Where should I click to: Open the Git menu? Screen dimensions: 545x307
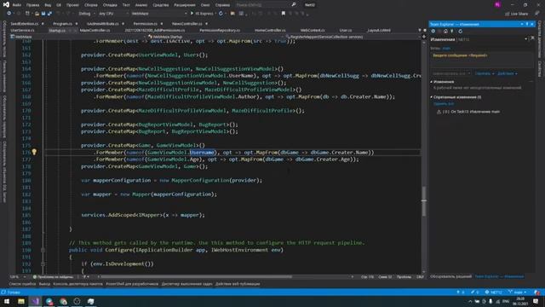click(59, 5)
